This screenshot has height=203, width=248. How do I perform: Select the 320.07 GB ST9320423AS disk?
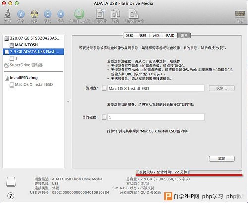34,38
